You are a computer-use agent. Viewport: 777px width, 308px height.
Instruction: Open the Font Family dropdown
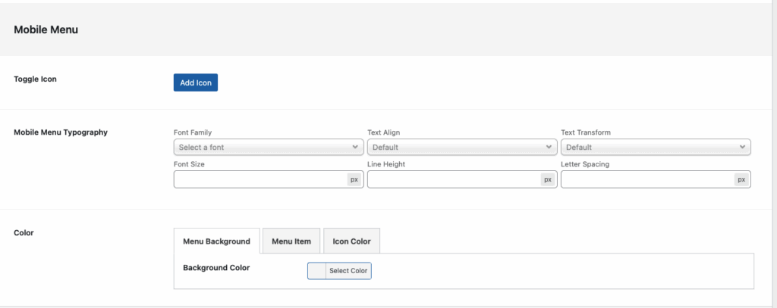tap(269, 147)
